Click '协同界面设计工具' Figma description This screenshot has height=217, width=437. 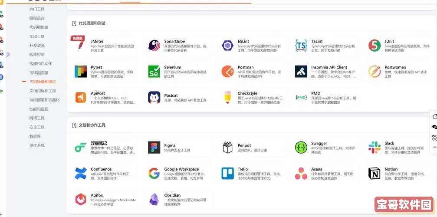pyautogui.click(x=177, y=151)
